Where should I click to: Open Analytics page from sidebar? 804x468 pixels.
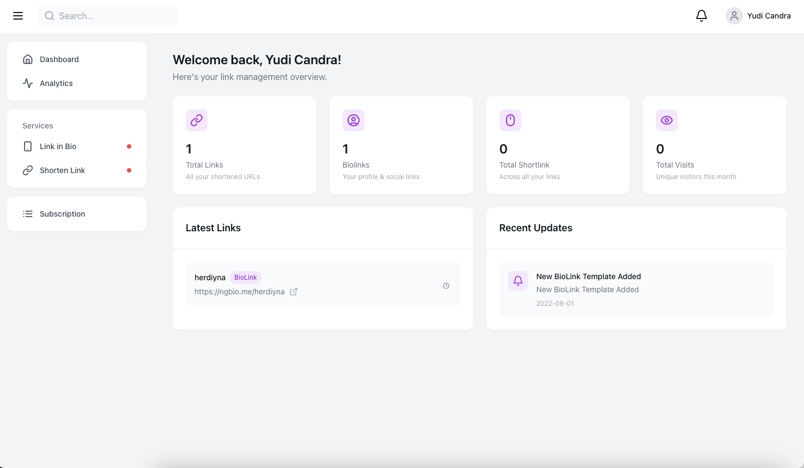pos(56,83)
